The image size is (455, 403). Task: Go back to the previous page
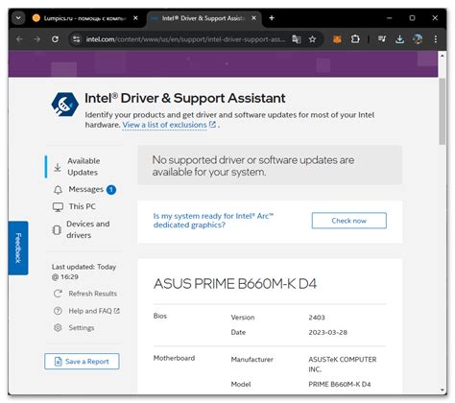[19, 39]
